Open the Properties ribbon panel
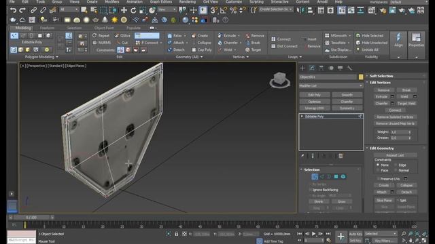This screenshot has width=435, height=244. point(416,40)
